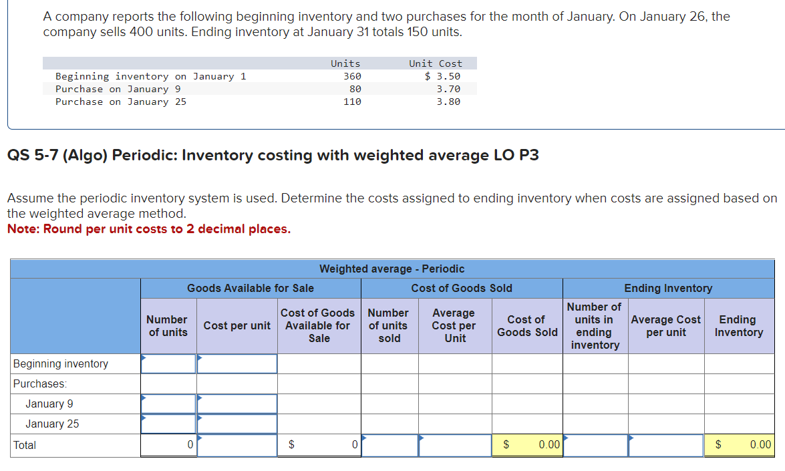Click the January 25 Number of units field
This screenshot has height=471, width=785.
167,424
